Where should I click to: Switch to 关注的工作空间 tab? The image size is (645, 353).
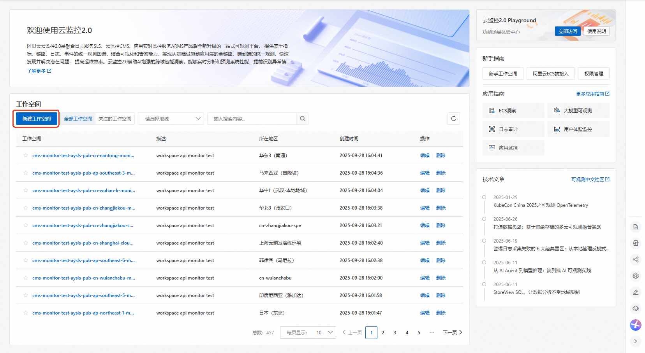[115, 119]
